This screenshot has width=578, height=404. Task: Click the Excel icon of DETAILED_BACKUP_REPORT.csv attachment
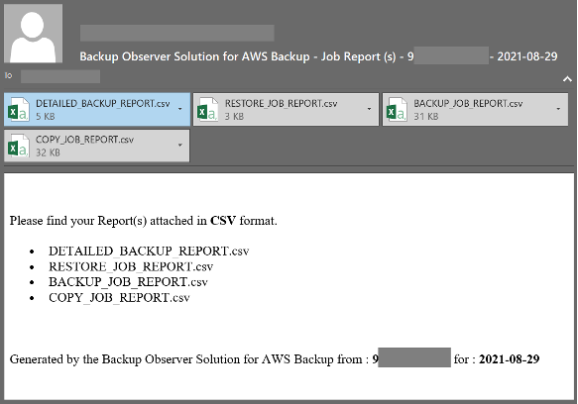coord(19,109)
